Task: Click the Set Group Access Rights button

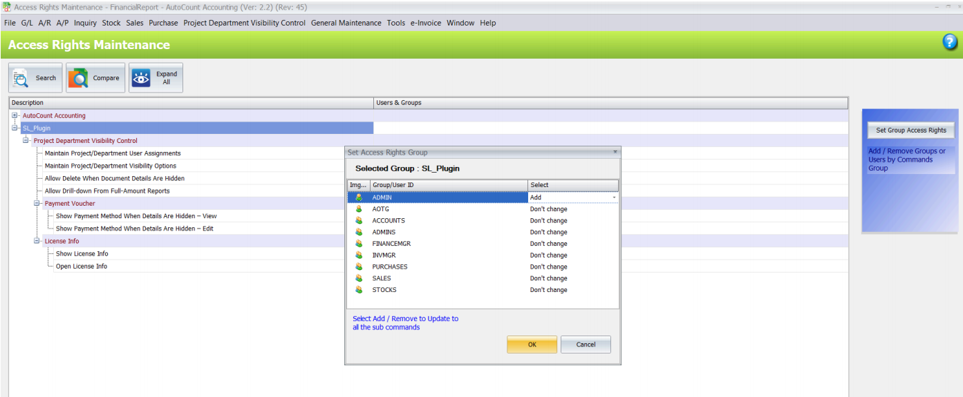Action: tap(911, 130)
